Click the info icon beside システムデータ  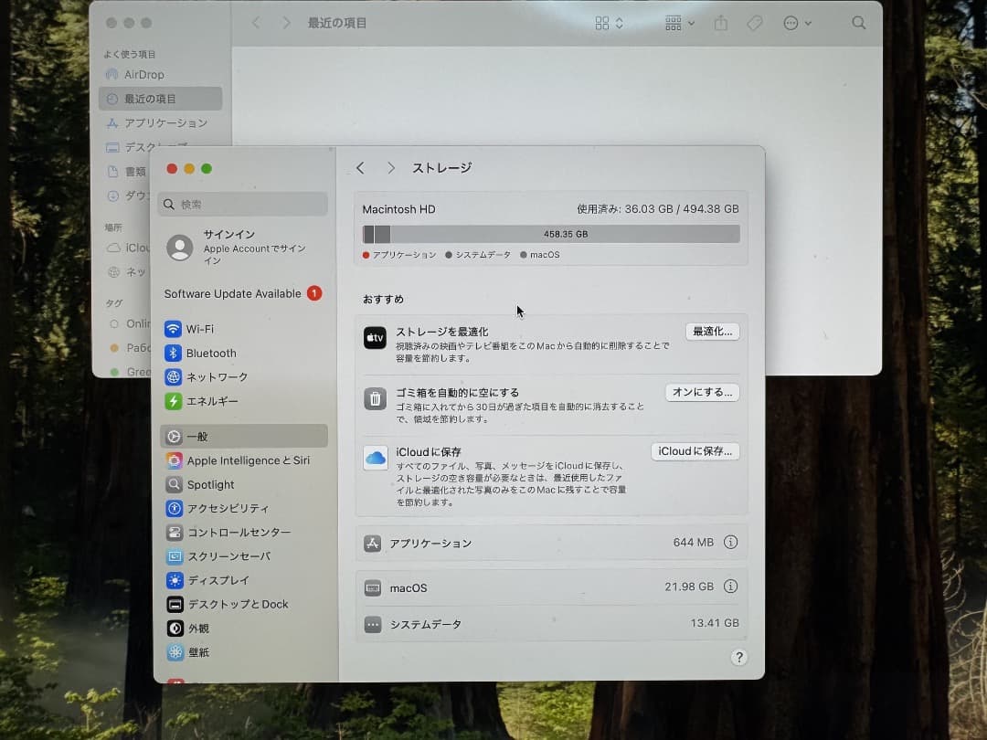pos(731,623)
